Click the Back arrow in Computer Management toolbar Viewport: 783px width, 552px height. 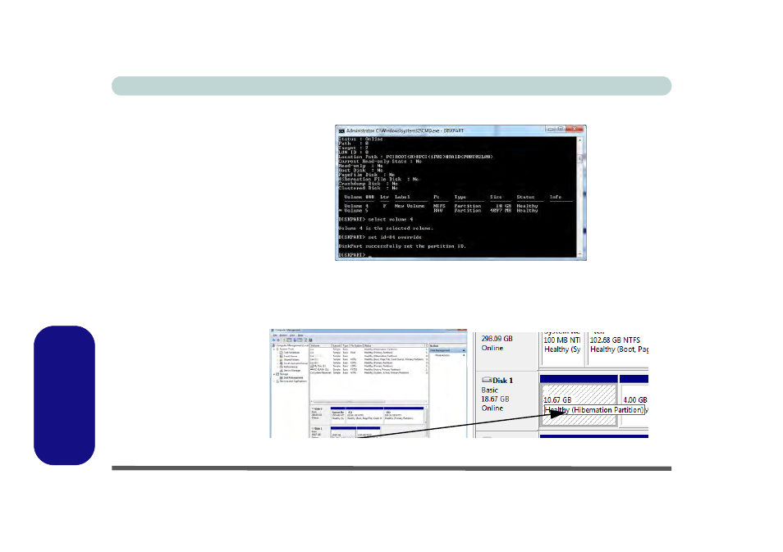tap(273, 340)
